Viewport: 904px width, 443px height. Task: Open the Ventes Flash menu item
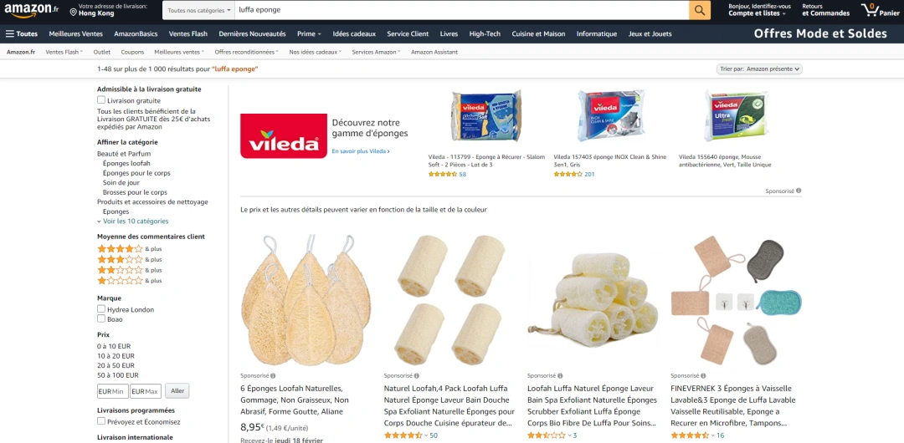[x=188, y=33]
